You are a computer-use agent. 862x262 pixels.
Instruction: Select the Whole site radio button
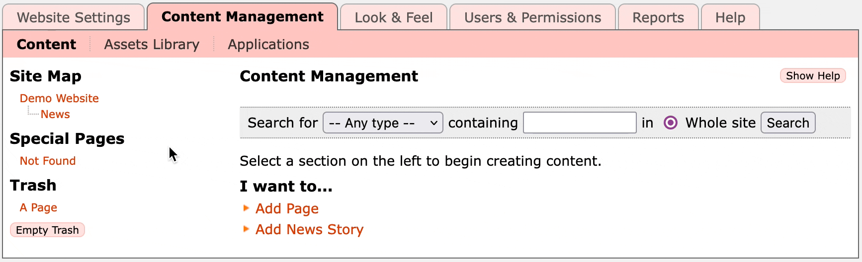(671, 123)
